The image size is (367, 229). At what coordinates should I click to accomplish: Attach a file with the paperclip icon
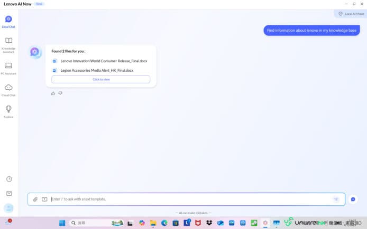tap(35, 199)
